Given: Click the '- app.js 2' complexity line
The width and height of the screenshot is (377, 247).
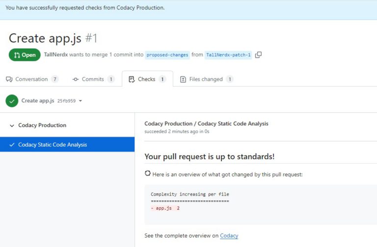Looking at the screenshot, I should [x=165, y=208].
